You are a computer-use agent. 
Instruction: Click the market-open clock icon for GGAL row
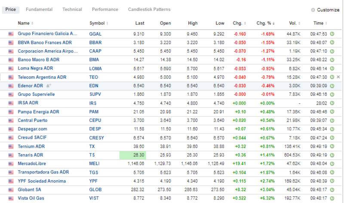click(x=332, y=33)
